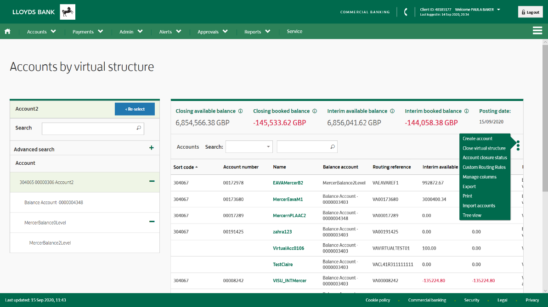Open the Accounts Search criteria dropdown
548x307 pixels.
pos(249,147)
